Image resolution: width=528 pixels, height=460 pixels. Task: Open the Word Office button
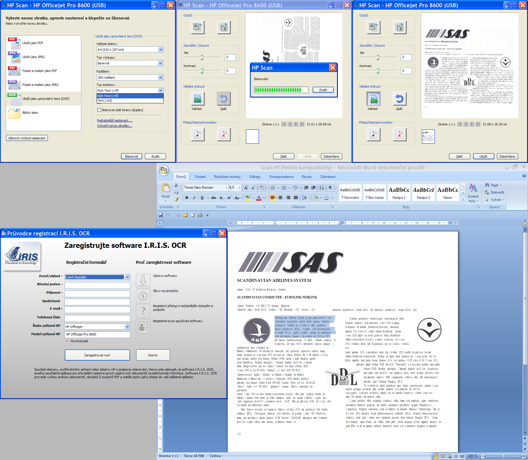coord(164,170)
